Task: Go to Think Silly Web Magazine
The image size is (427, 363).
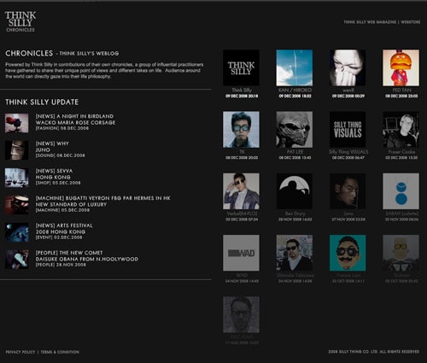Action: click(x=370, y=22)
